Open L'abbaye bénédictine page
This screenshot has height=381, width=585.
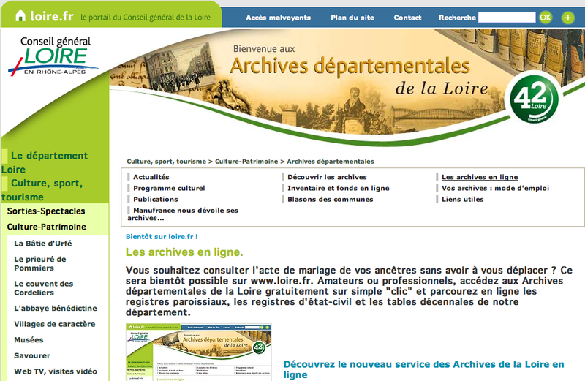pyautogui.click(x=56, y=308)
